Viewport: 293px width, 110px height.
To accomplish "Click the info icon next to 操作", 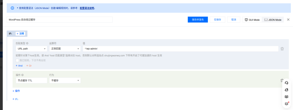I will (22, 75).
